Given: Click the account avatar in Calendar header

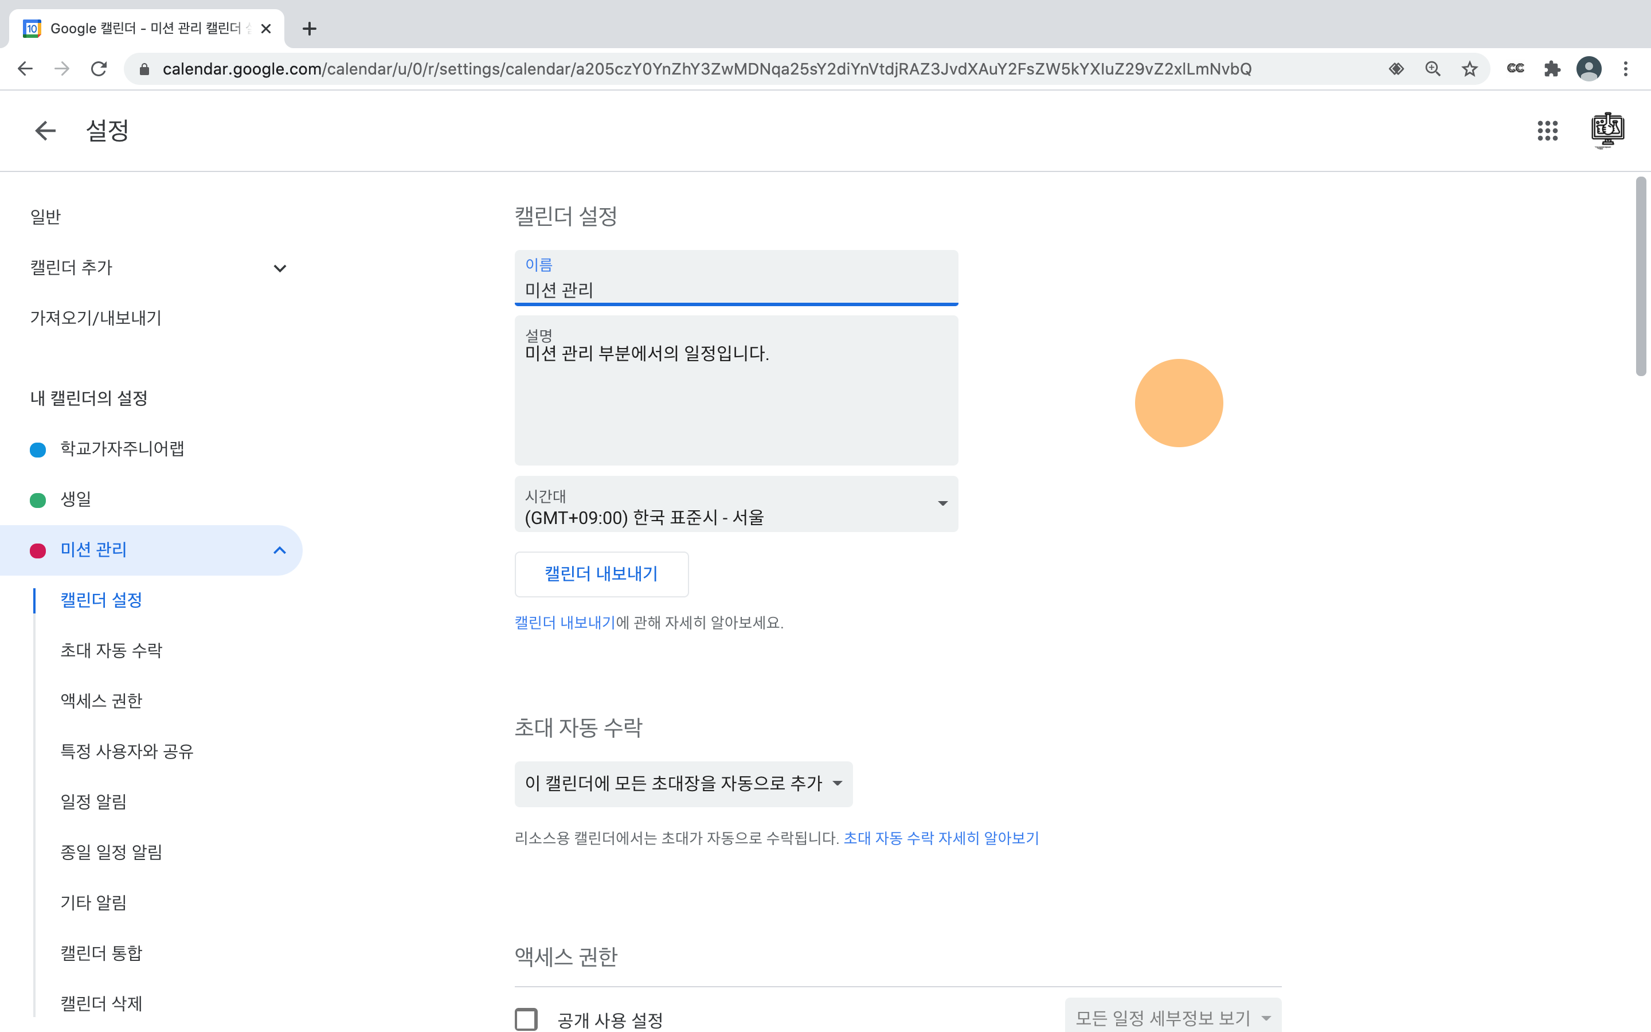Looking at the screenshot, I should (1607, 130).
